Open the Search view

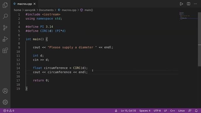click(5, 16)
